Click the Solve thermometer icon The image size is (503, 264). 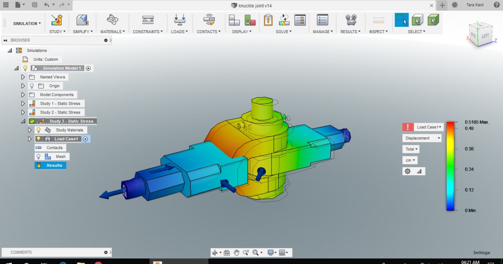268,20
